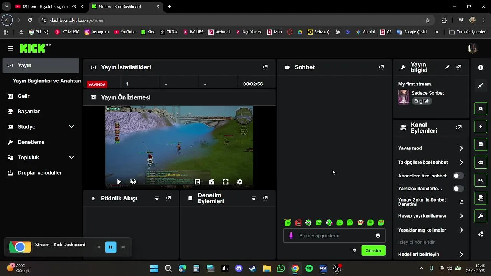Screen dimensions: 491x276
Task: Pop out the Yayın İstatistikleri panel
Action: tap(265, 67)
